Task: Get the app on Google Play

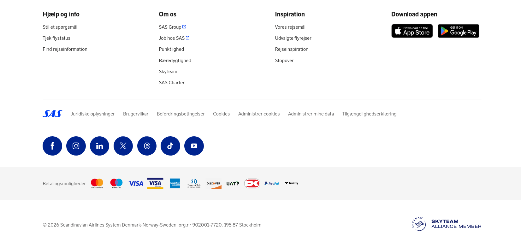Action: point(458,31)
